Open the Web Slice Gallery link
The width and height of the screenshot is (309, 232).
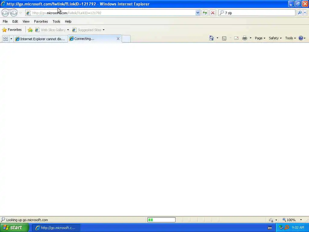point(51,30)
